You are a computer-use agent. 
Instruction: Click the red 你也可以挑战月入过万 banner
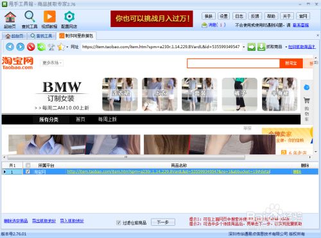[152, 19]
